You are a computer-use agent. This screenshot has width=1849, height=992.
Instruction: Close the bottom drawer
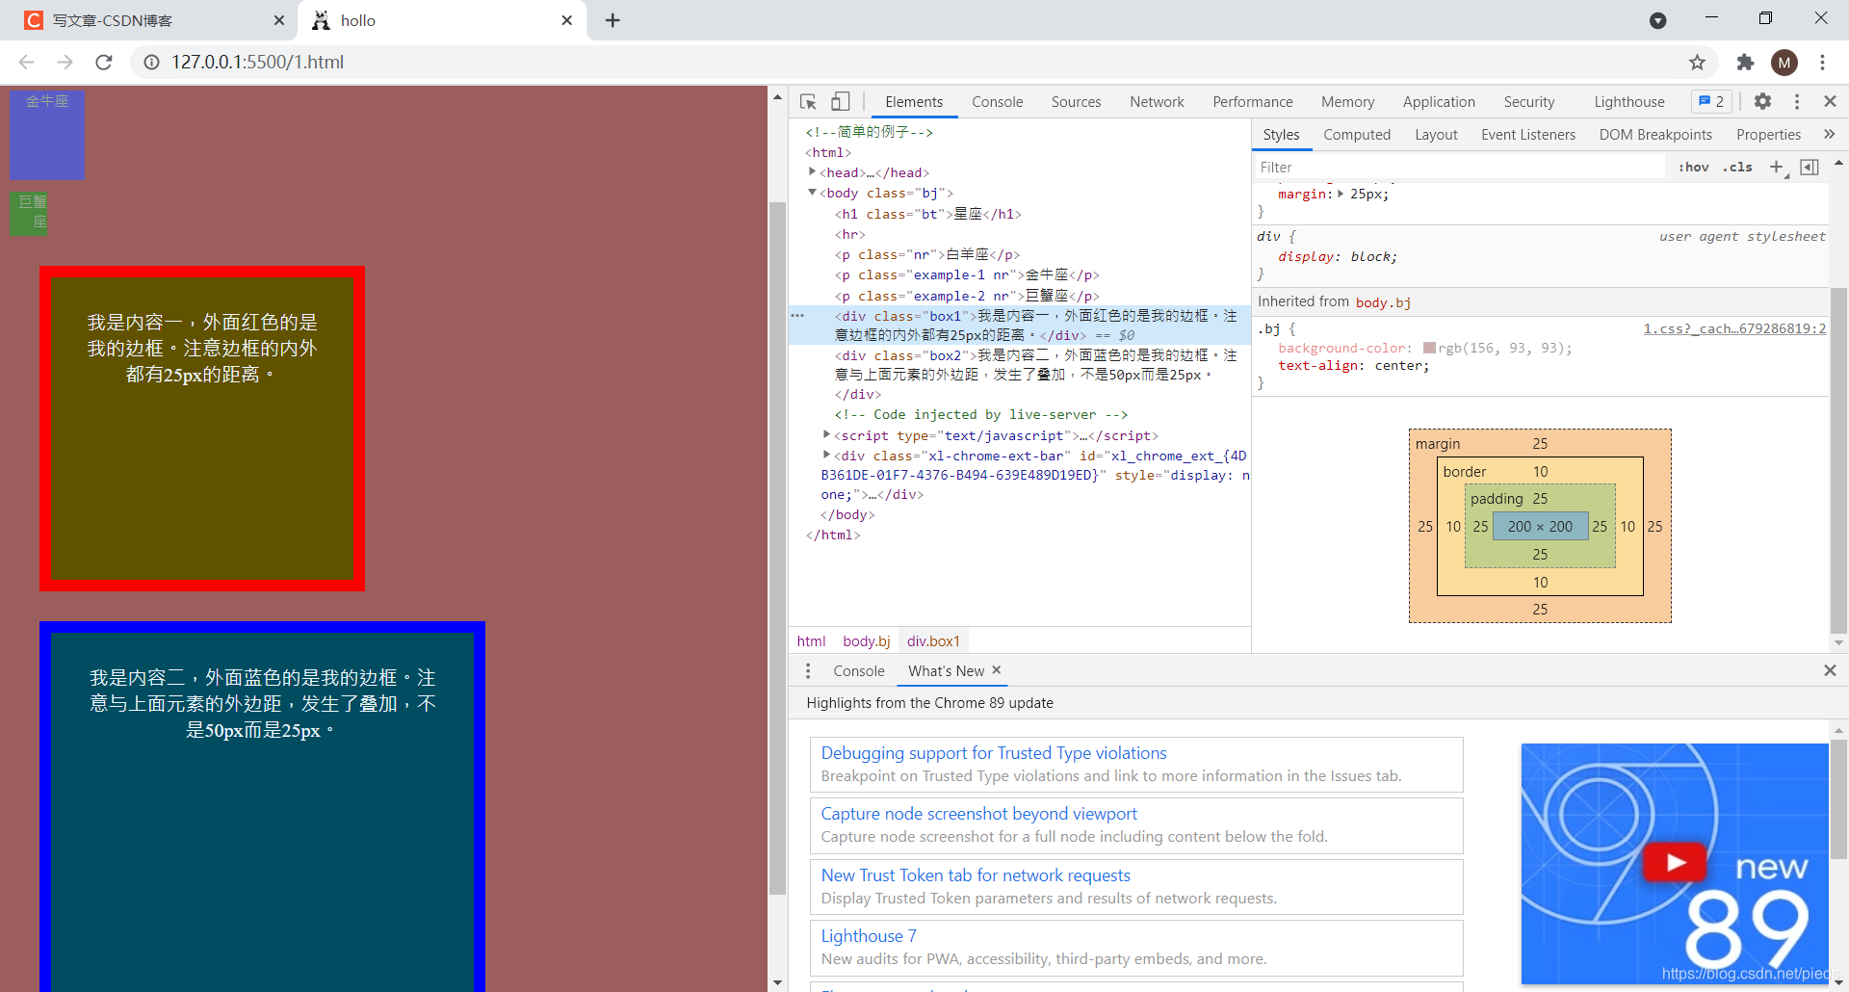(x=1830, y=670)
